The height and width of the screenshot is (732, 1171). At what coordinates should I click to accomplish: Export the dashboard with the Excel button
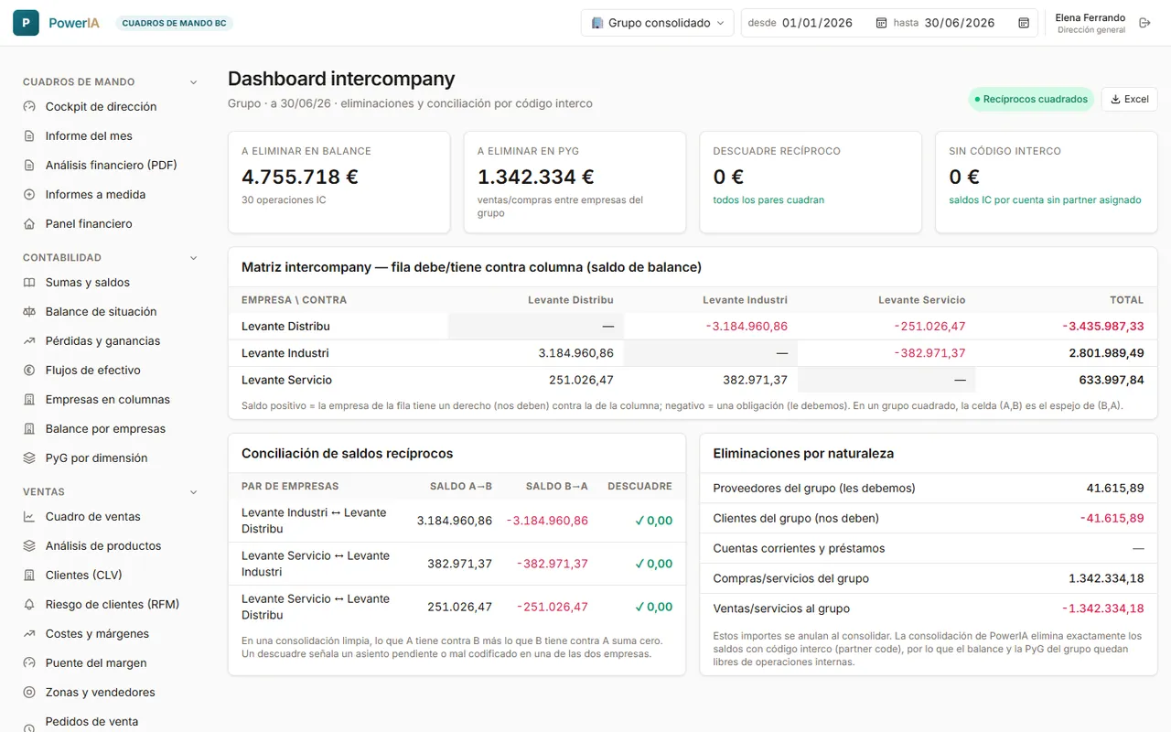tap(1129, 99)
